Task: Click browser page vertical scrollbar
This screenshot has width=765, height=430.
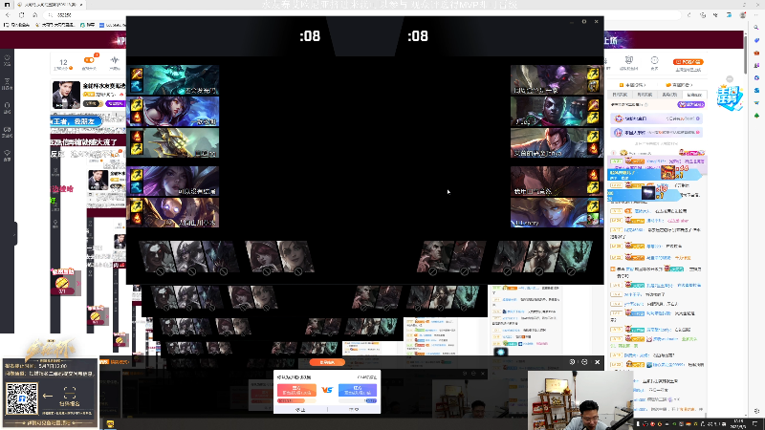Action: [746, 54]
